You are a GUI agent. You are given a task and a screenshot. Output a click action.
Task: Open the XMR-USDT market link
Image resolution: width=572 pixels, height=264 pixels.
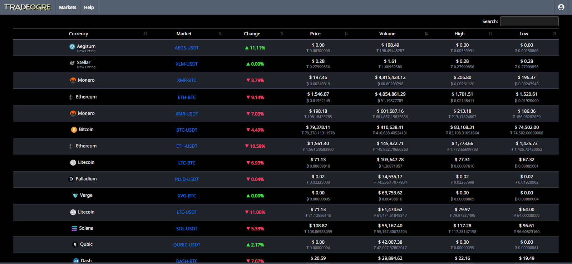(187, 114)
